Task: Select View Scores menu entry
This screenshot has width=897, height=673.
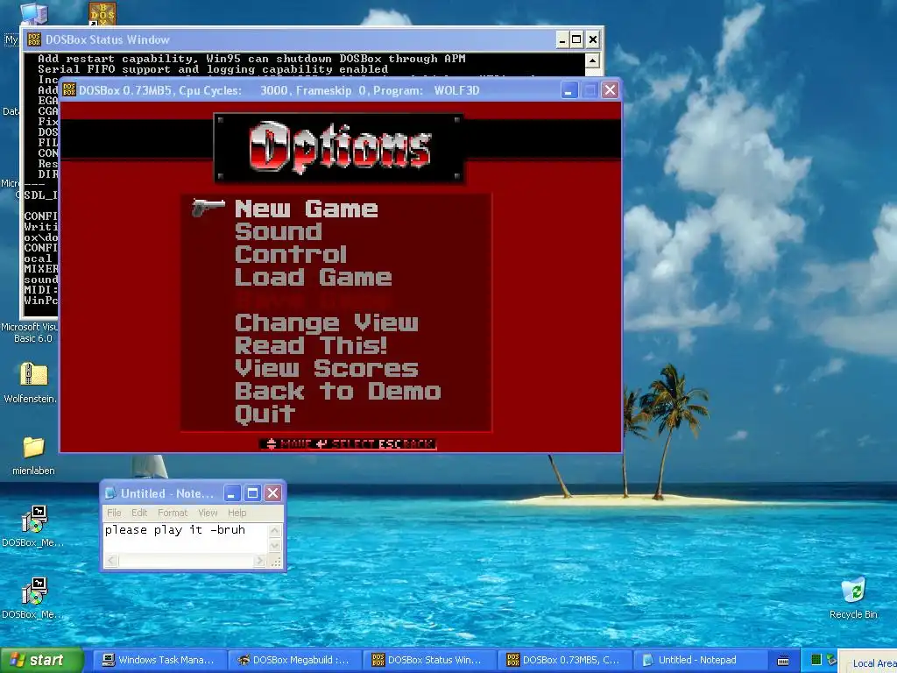Action: pyautogui.click(x=327, y=369)
